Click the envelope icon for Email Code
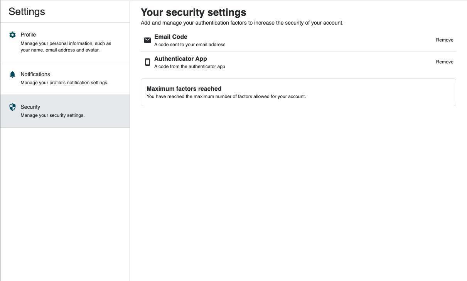Screen dimensions: 467x281 tap(147, 40)
